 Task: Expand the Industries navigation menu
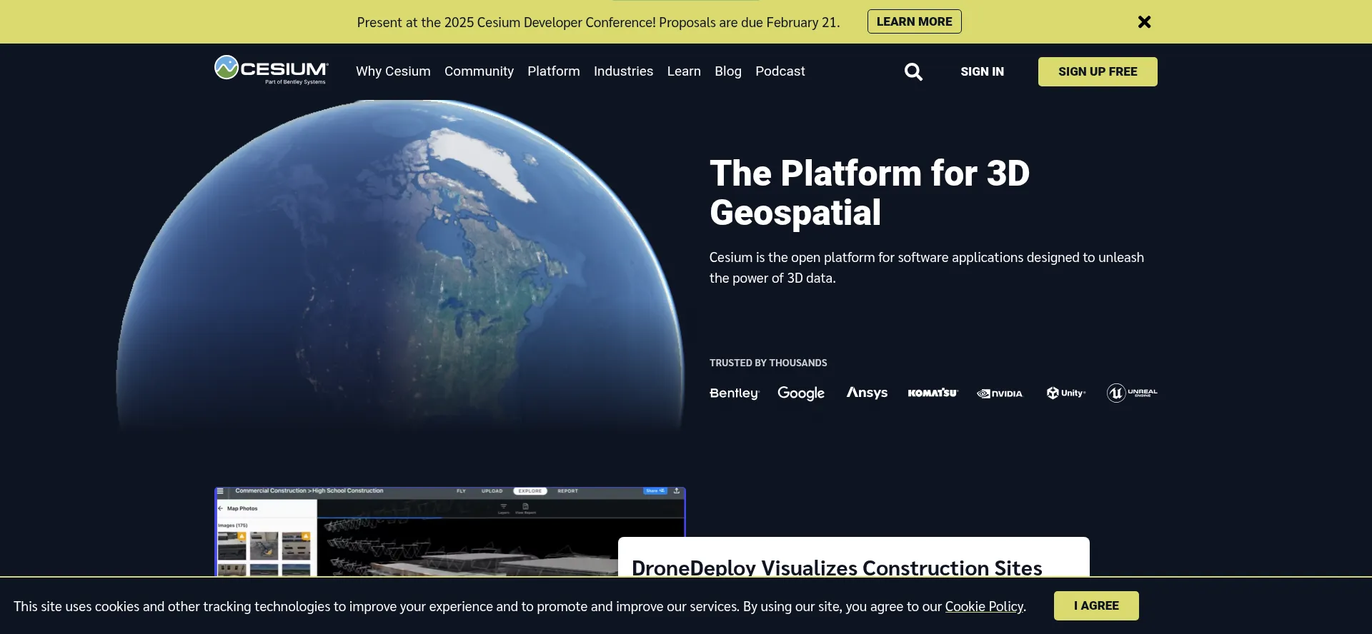623,71
